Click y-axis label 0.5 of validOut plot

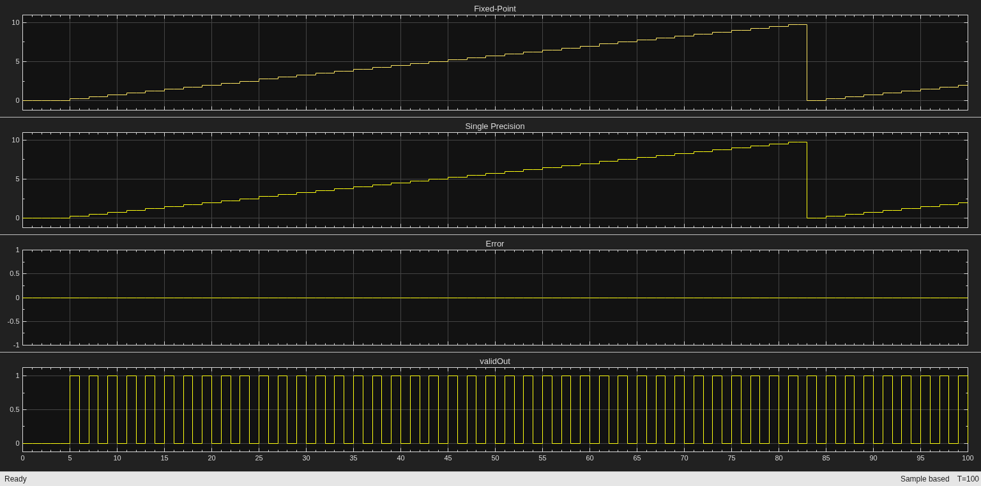14,409
